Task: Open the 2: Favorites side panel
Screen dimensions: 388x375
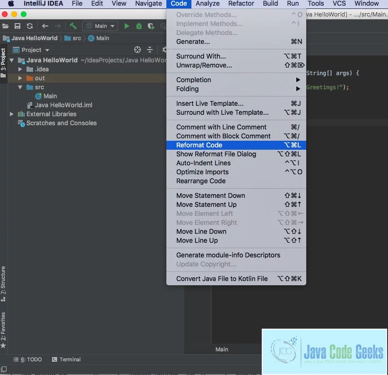Action: tap(3, 330)
